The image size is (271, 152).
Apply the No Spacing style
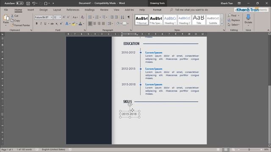(x=156, y=20)
